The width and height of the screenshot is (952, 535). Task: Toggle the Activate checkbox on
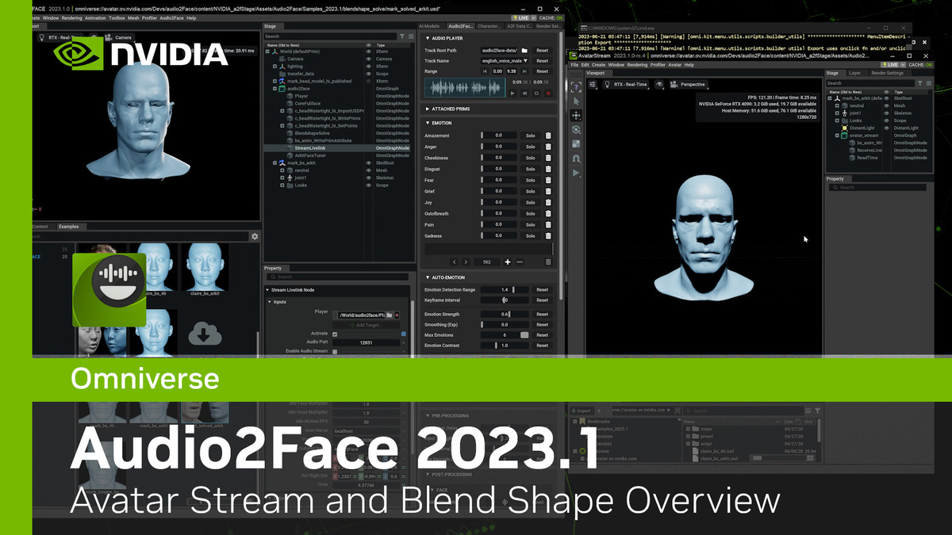point(335,334)
